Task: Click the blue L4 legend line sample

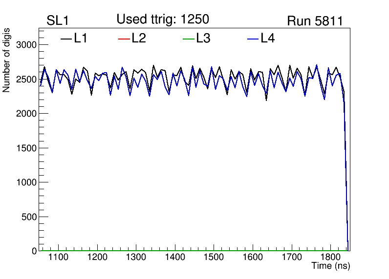Action: (x=253, y=39)
